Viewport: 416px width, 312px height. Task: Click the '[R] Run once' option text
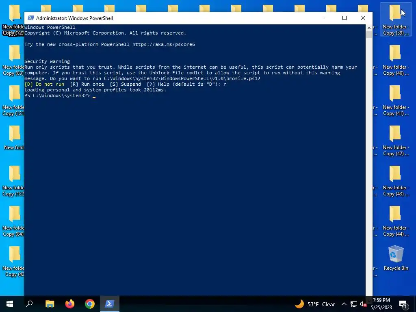87,84
